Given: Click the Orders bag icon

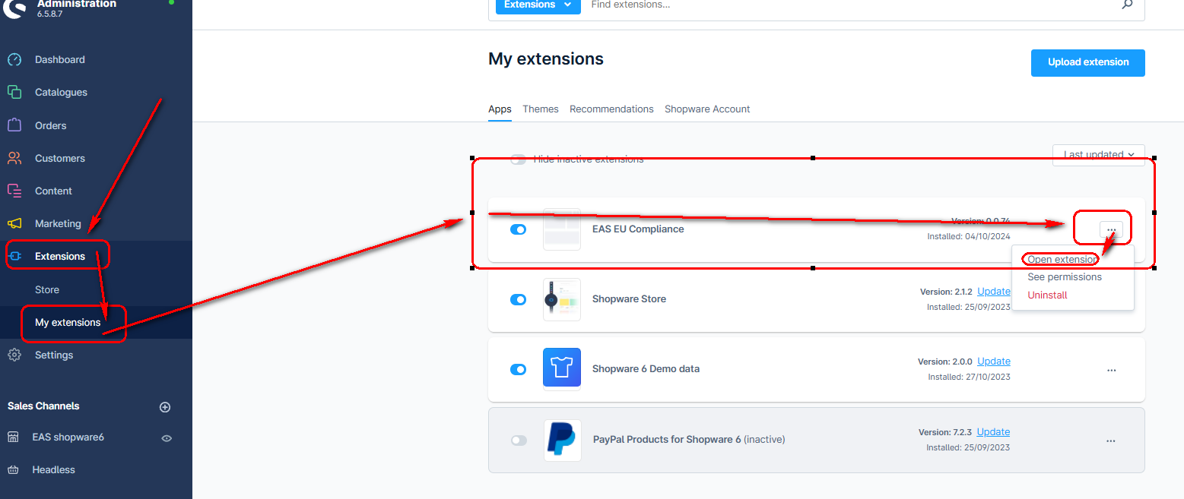Looking at the screenshot, I should point(14,125).
